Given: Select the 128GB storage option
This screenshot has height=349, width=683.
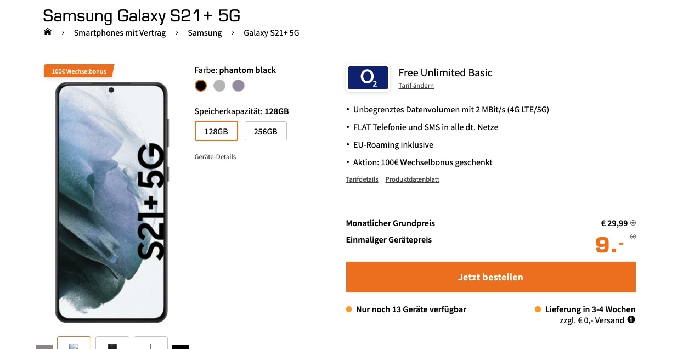Looking at the screenshot, I should click(x=216, y=131).
